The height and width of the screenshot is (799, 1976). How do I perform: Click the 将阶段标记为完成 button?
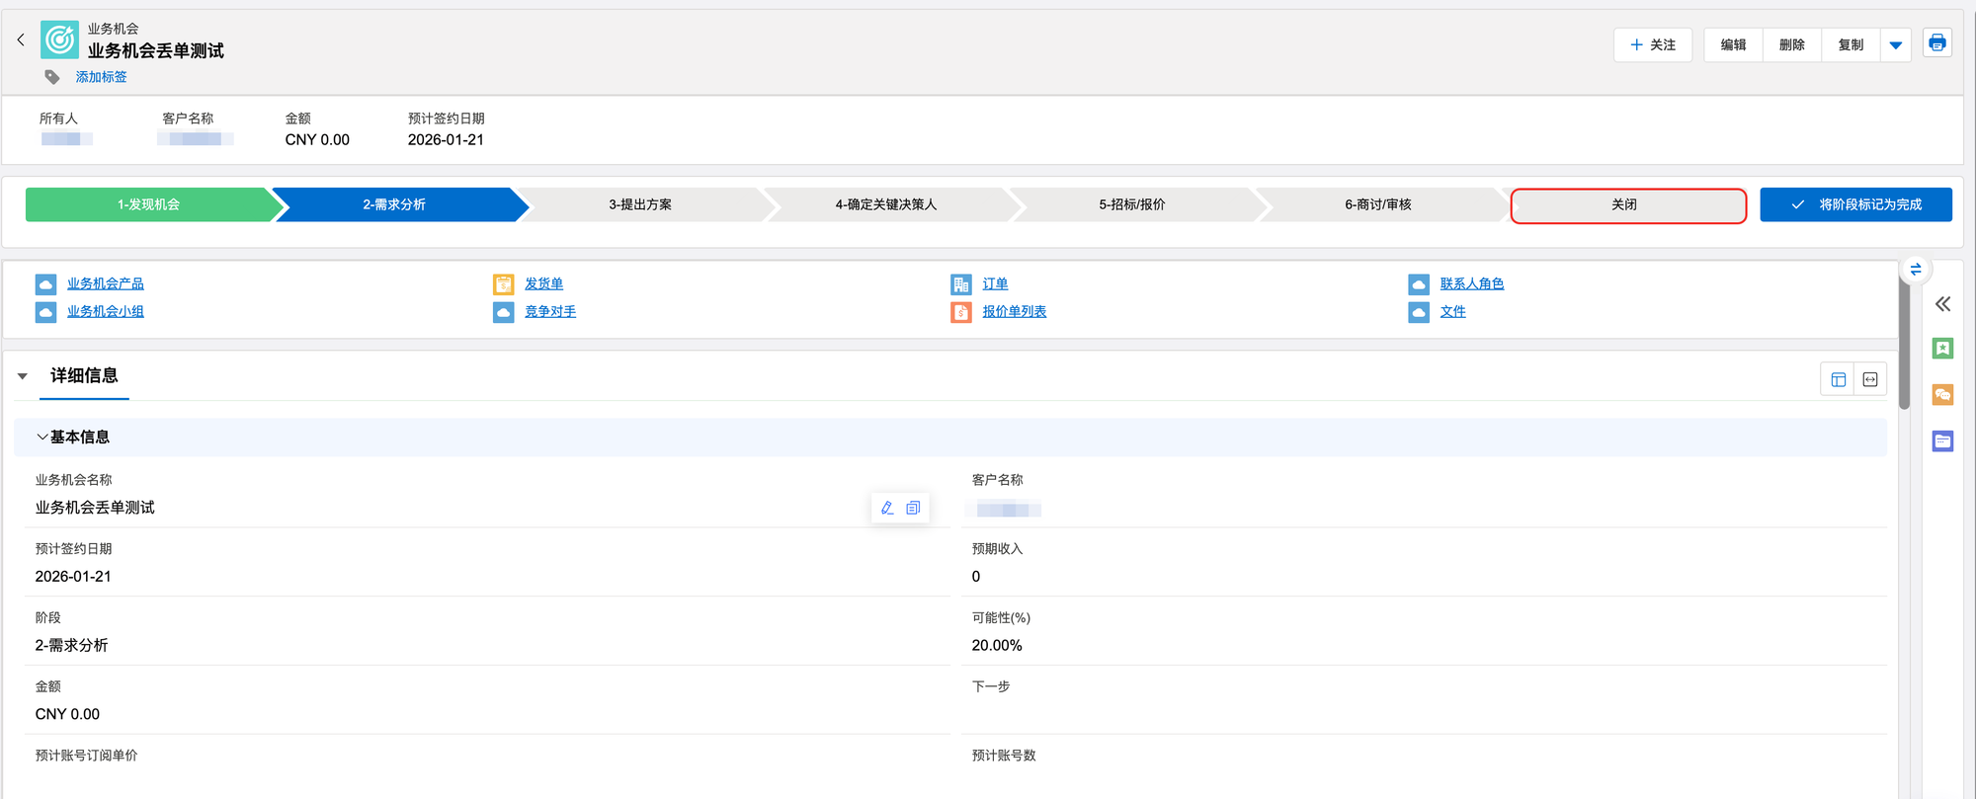(1854, 204)
